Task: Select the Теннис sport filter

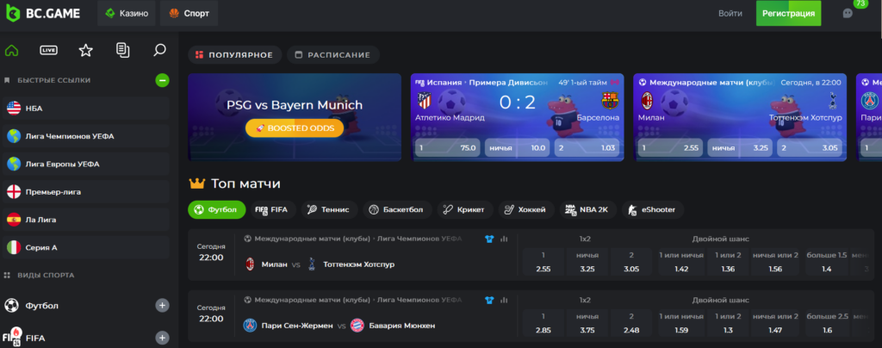Action: pos(329,209)
